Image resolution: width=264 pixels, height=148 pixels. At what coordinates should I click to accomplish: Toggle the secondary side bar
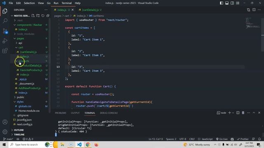[232, 3]
